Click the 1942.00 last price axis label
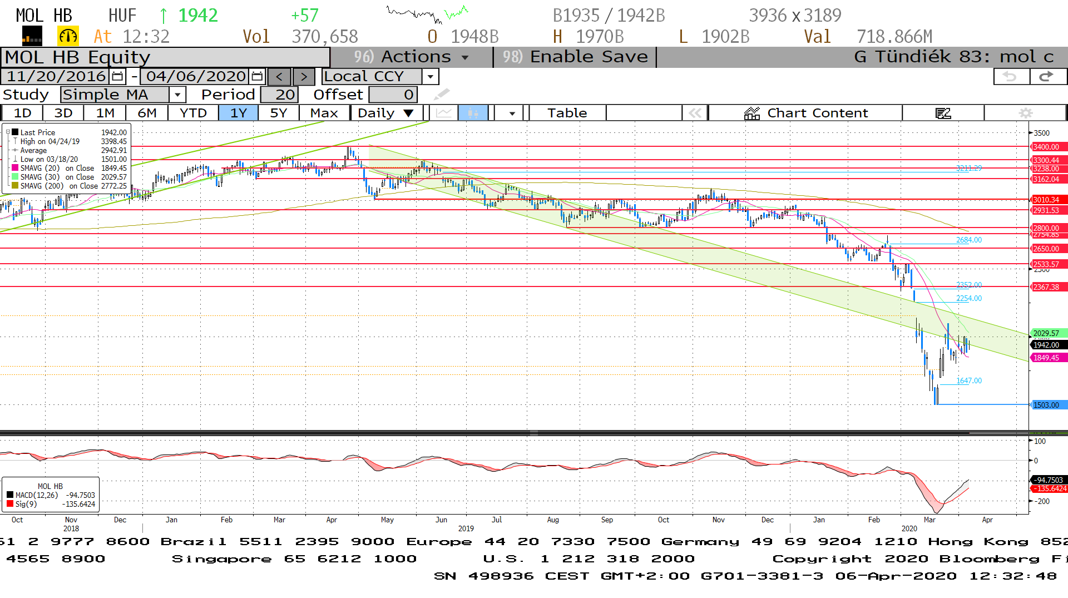 point(1049,345)
